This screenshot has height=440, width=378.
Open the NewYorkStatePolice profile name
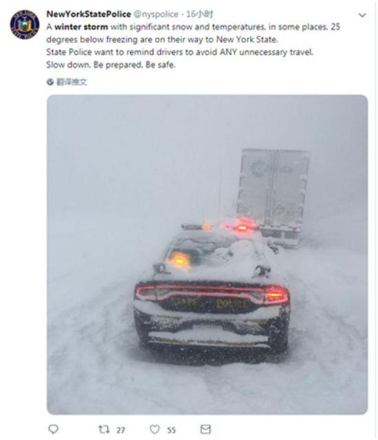89,14
